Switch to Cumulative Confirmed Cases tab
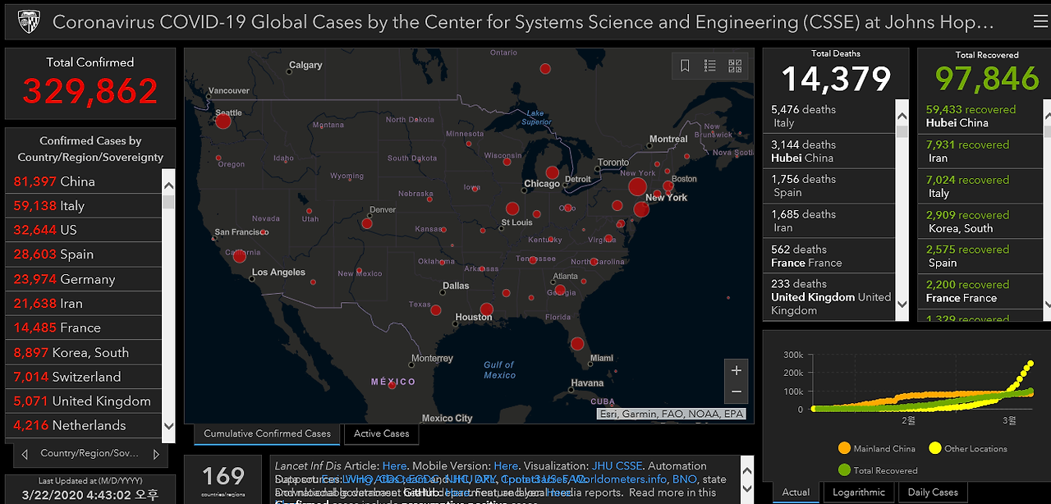The height and width of the screenshot is (504, 1051). (x=267, y=433)
